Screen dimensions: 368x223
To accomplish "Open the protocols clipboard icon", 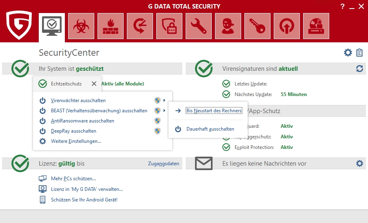I will click(x=359, y=52).
